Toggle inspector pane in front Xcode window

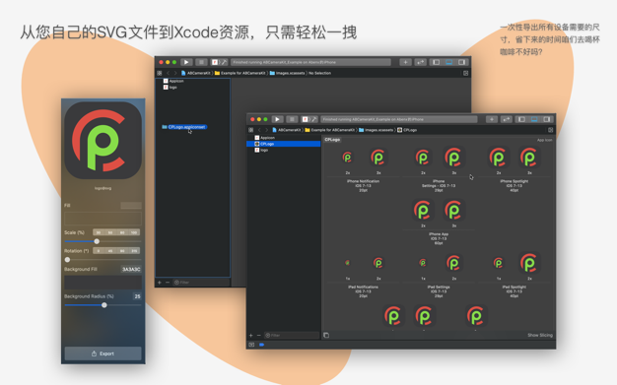(547, 119)
